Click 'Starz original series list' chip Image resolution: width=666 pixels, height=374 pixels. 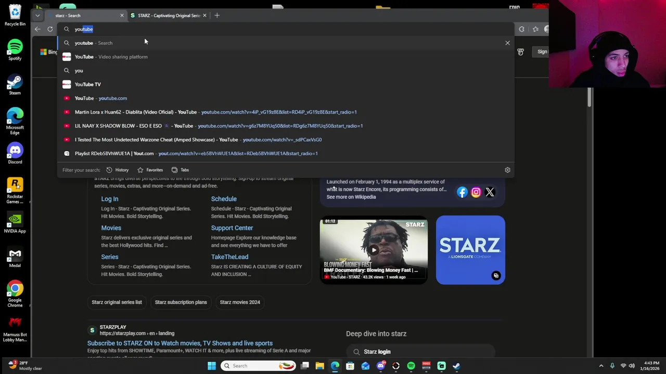[117, 302]
